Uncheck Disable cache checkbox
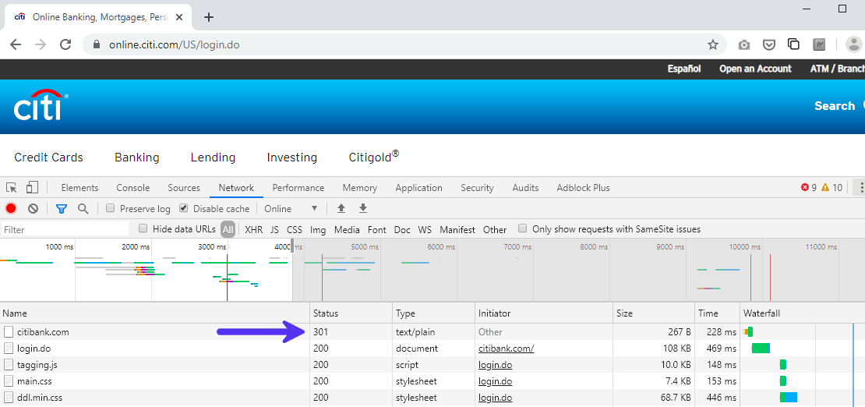The width and height of the screenshot is (865, 407). pyautogui.click(x=184, y=209)
